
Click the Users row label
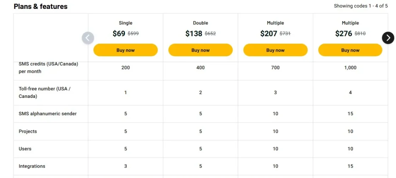(25, 149)
